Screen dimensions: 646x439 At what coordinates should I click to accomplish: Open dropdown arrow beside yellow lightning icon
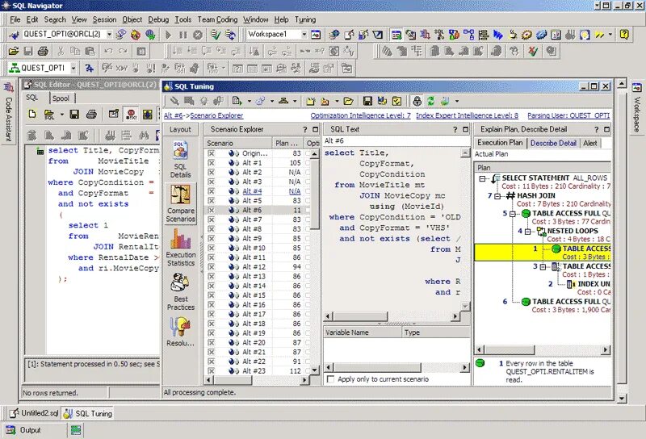pyautogui.click(x=610, y=35)
